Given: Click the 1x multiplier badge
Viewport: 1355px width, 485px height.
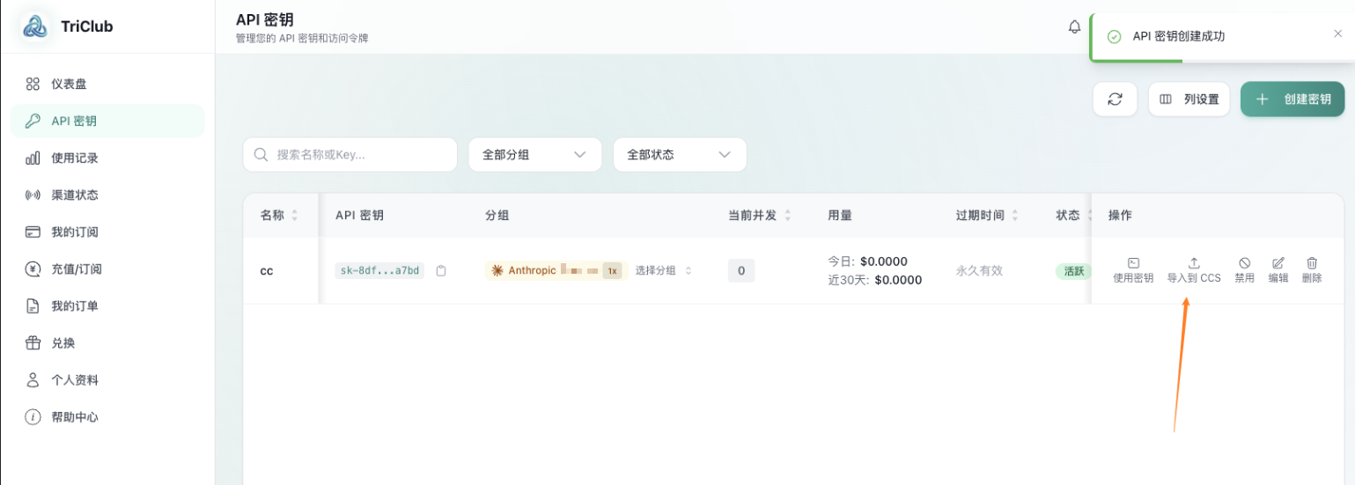Looking at the screenshot, I should [612, 271].
